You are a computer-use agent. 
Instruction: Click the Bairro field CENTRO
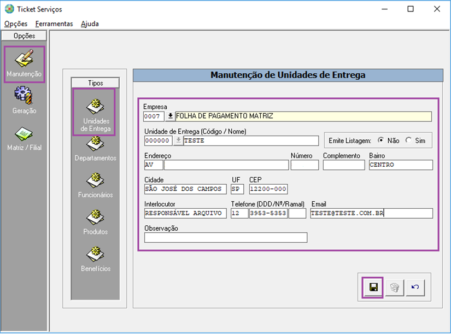click(x=401, y=165)
